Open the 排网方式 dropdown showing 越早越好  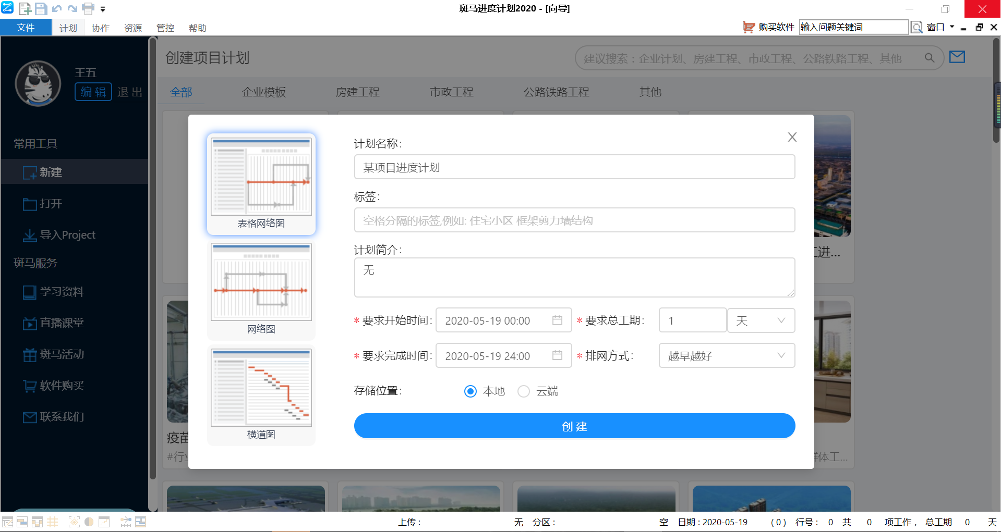click(x=727, y=355)
